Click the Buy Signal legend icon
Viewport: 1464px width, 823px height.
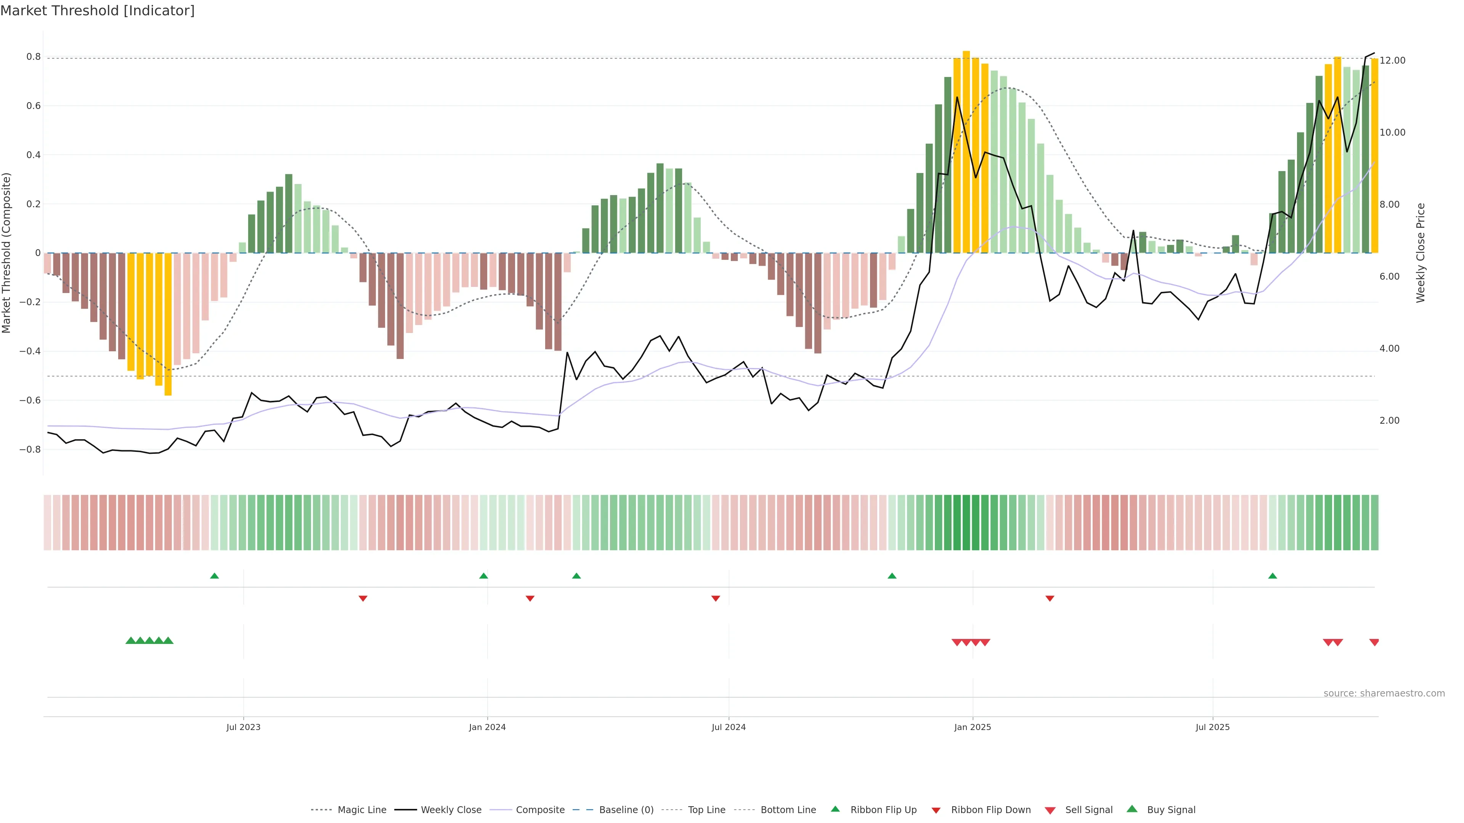(x=1132, y=809)
